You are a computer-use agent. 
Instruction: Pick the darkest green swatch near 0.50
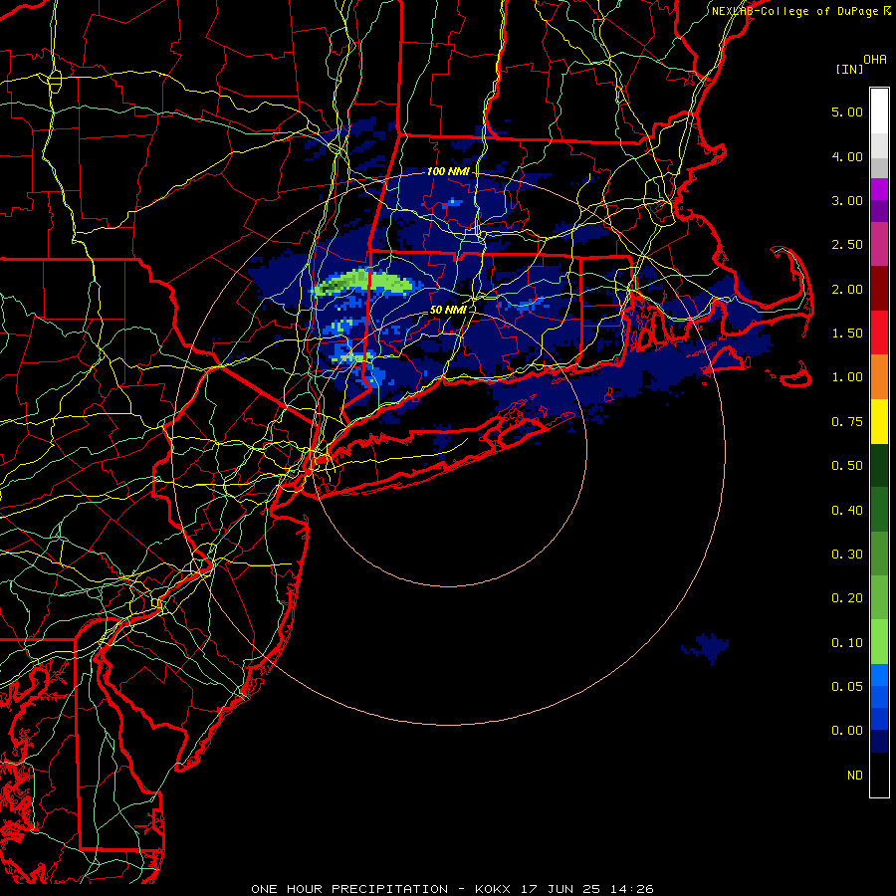click(x=879, y=465)
